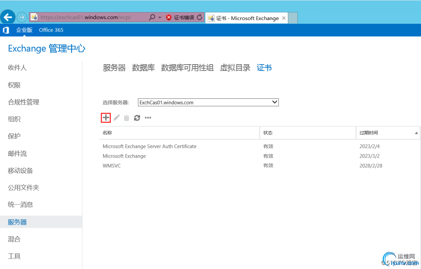Open 合规性管理 in the left navigation

24,102
